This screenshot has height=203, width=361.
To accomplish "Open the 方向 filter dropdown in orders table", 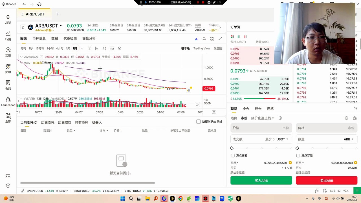I will click(x=104, y=131).
